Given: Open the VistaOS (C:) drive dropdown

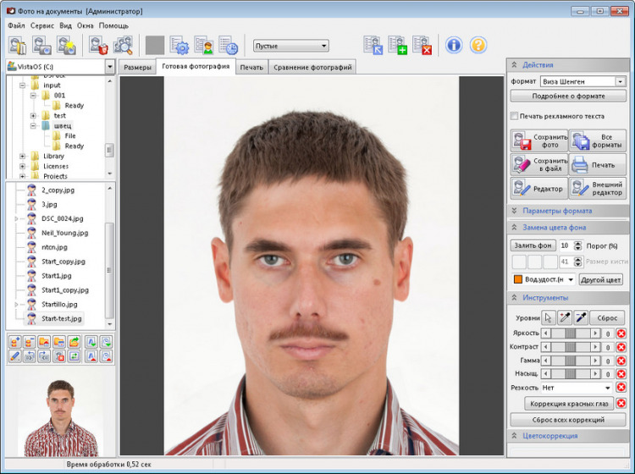Looking at the screenshot, I should (x=110, y=66).
